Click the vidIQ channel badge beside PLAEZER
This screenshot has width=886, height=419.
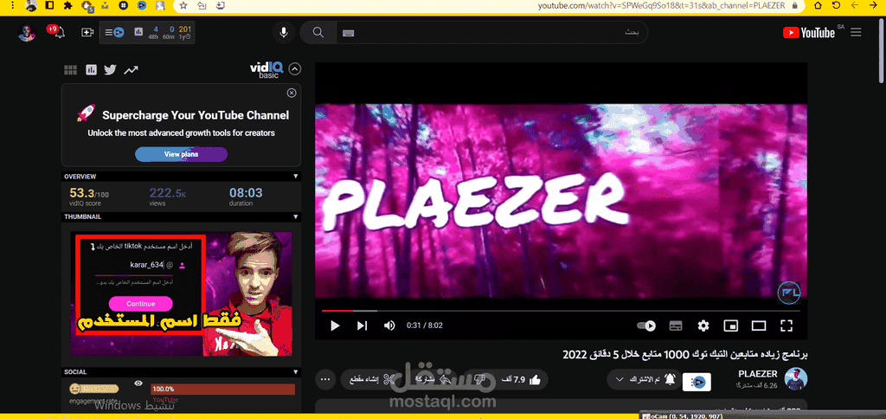coord(697,382)
